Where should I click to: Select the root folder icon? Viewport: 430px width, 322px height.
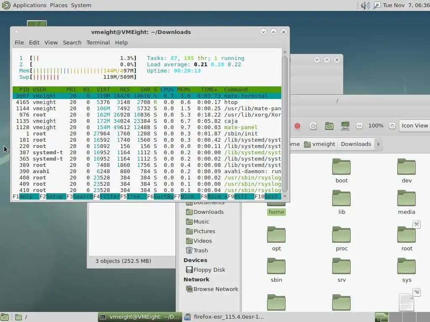coord(406,235)
